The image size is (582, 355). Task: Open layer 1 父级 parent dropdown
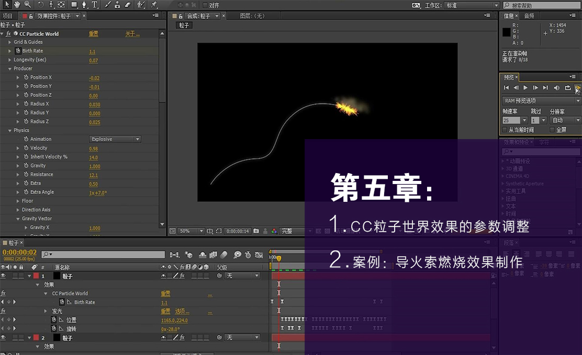(x=242, y=276)
